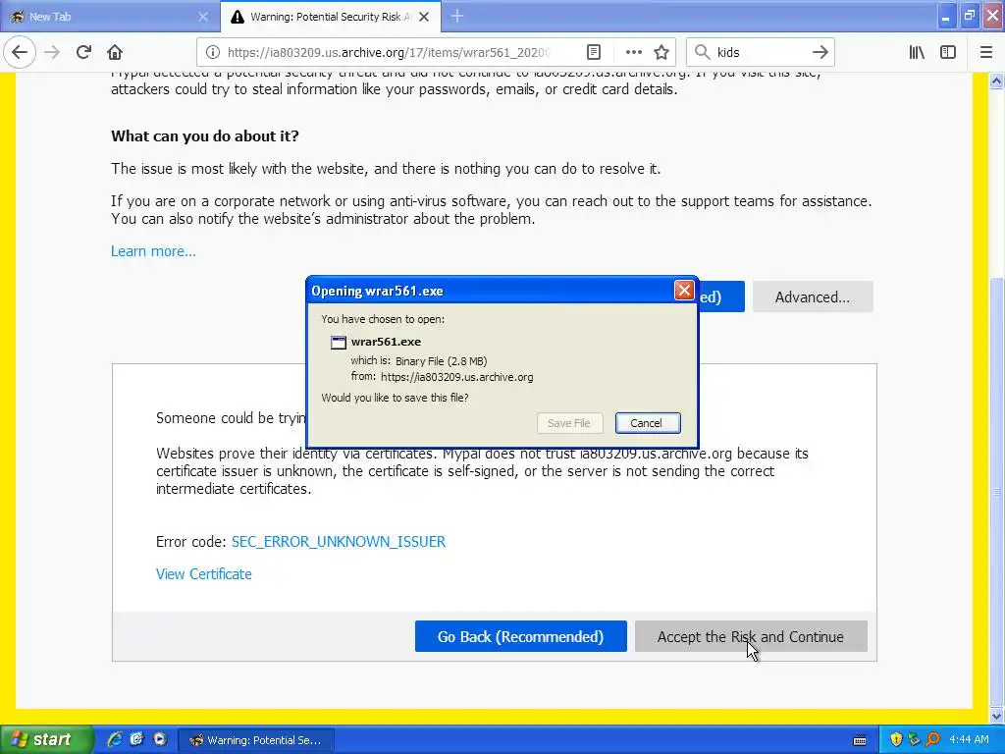Viewport: 1005px width, 754px height.
Task: Click Go Back (Recommended) in advanced panel
Action: tap(520, 636)
